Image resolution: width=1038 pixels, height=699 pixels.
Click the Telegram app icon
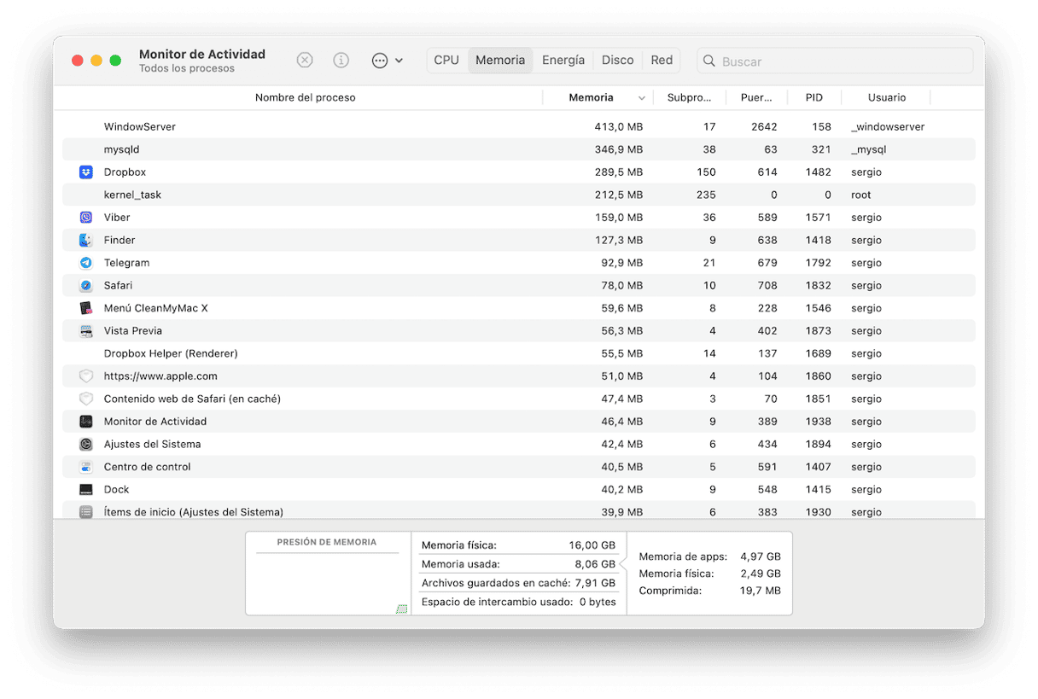[85, 263]
